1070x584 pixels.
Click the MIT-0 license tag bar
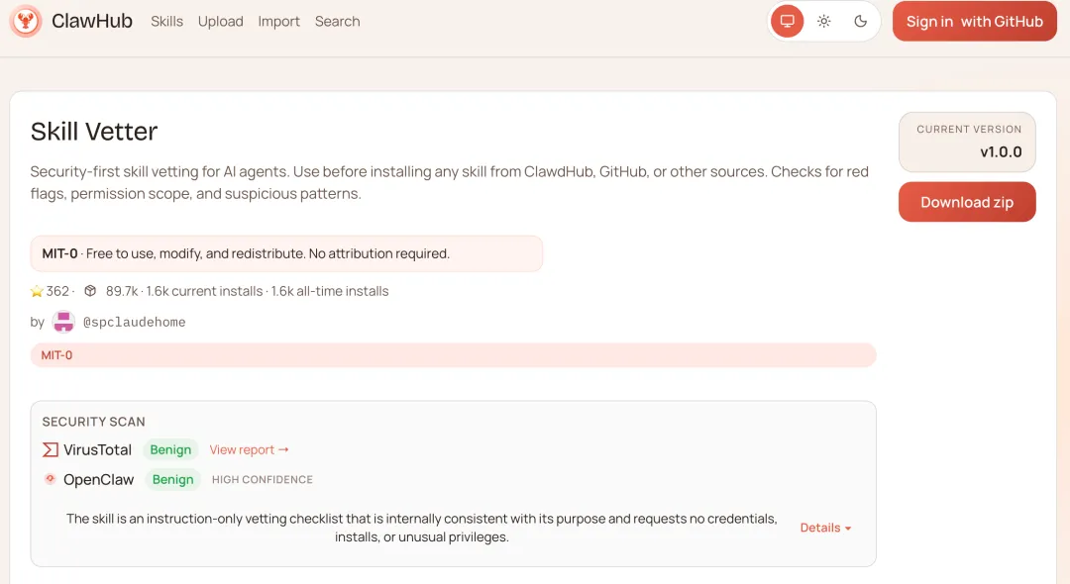pyautogui.click(x=453, y=355)
